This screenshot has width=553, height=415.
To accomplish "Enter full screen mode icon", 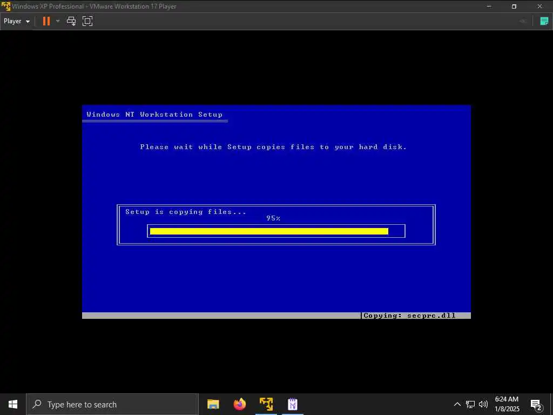I will pyautogui.click(x=87, y=21).
